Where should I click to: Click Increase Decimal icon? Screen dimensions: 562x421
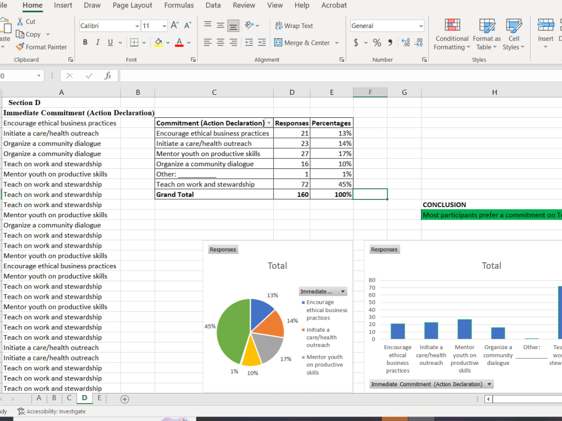coord(406,43)
